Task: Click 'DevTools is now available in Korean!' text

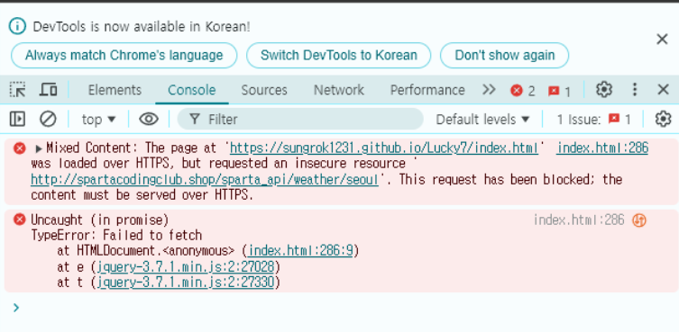Action: [142, 27]
